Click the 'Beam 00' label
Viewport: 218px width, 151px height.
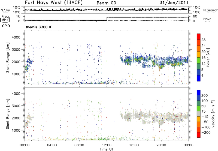click(106, 3)
